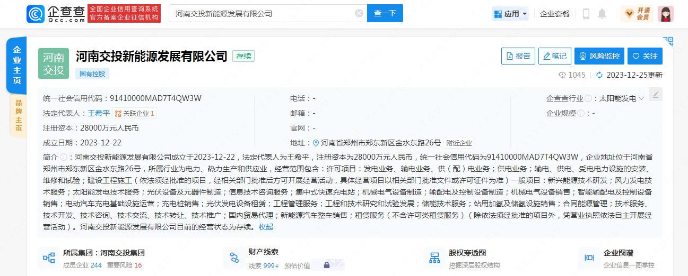688x276 pixels.
Task: Refresh the 2023-12-25 update data
Action: [600, 75]
